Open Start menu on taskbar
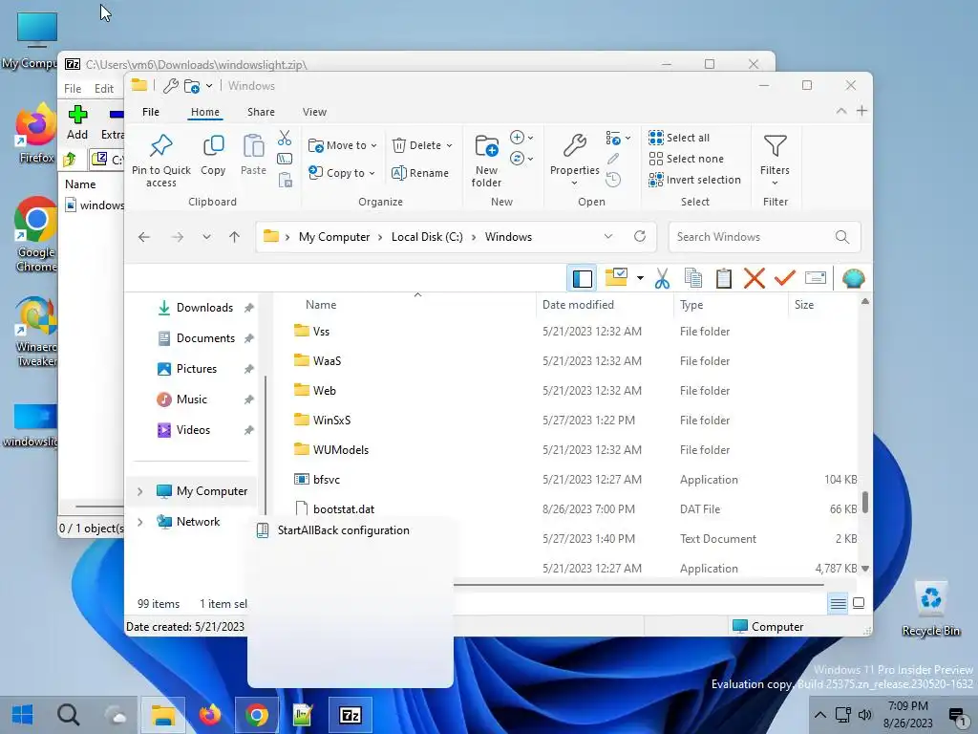This screenshot has width=978, height=734. tap(22, 715)
